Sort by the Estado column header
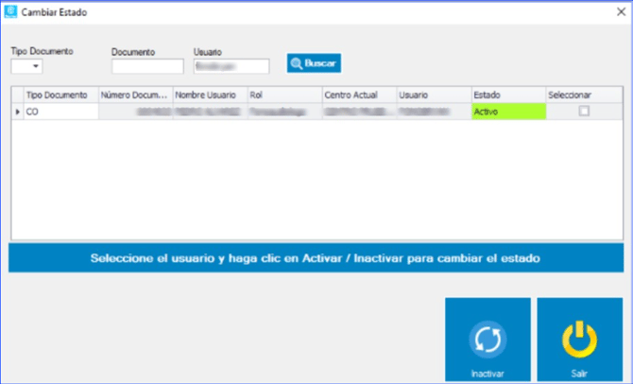The height and width of the screenshot is (384, 633). tap(507, 96)
